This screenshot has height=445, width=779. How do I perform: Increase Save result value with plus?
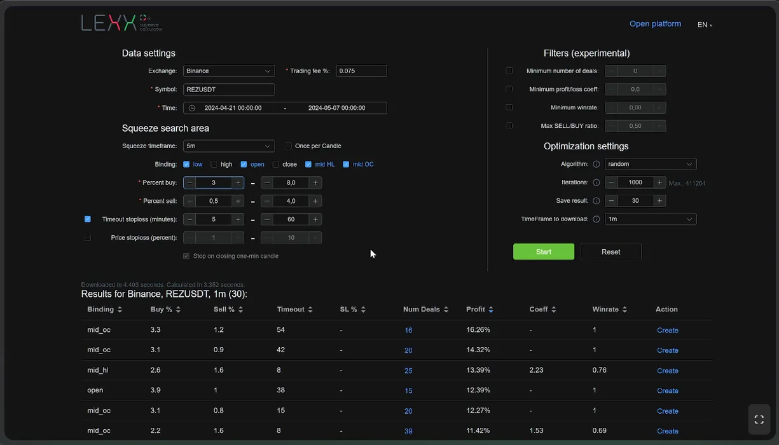[x=659, y=201]
